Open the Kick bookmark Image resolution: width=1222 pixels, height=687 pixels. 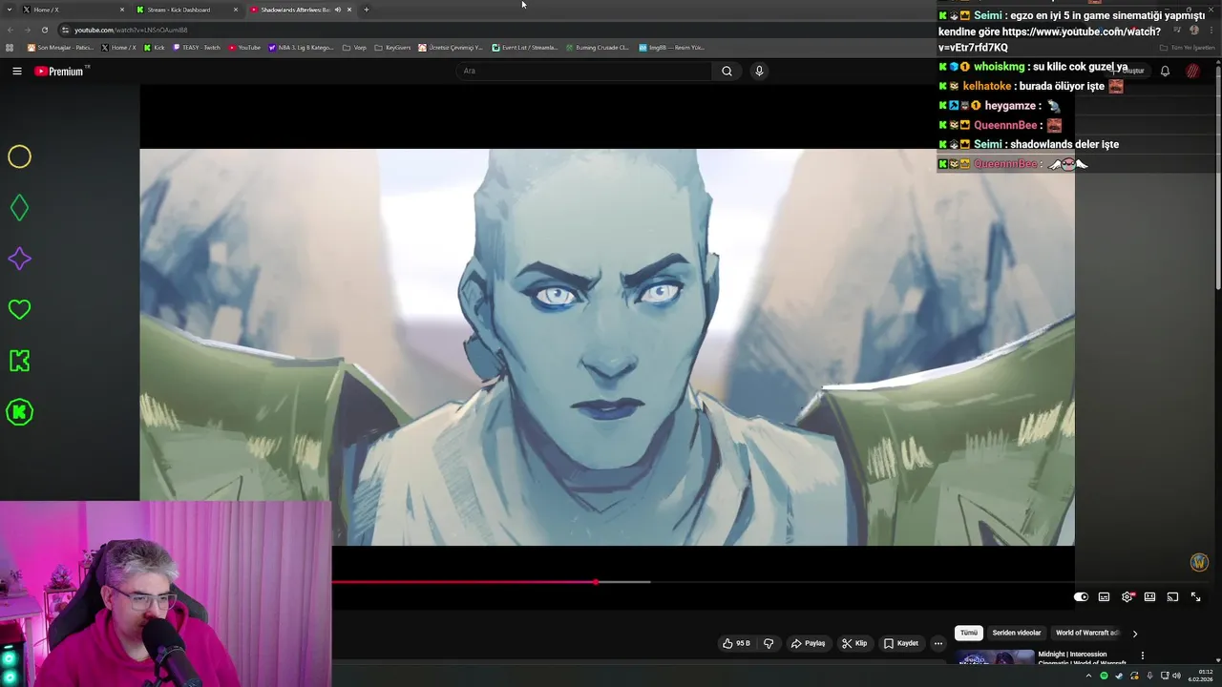tap(154, 47)
